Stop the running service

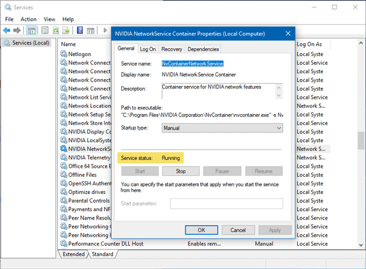pos(181,171)
